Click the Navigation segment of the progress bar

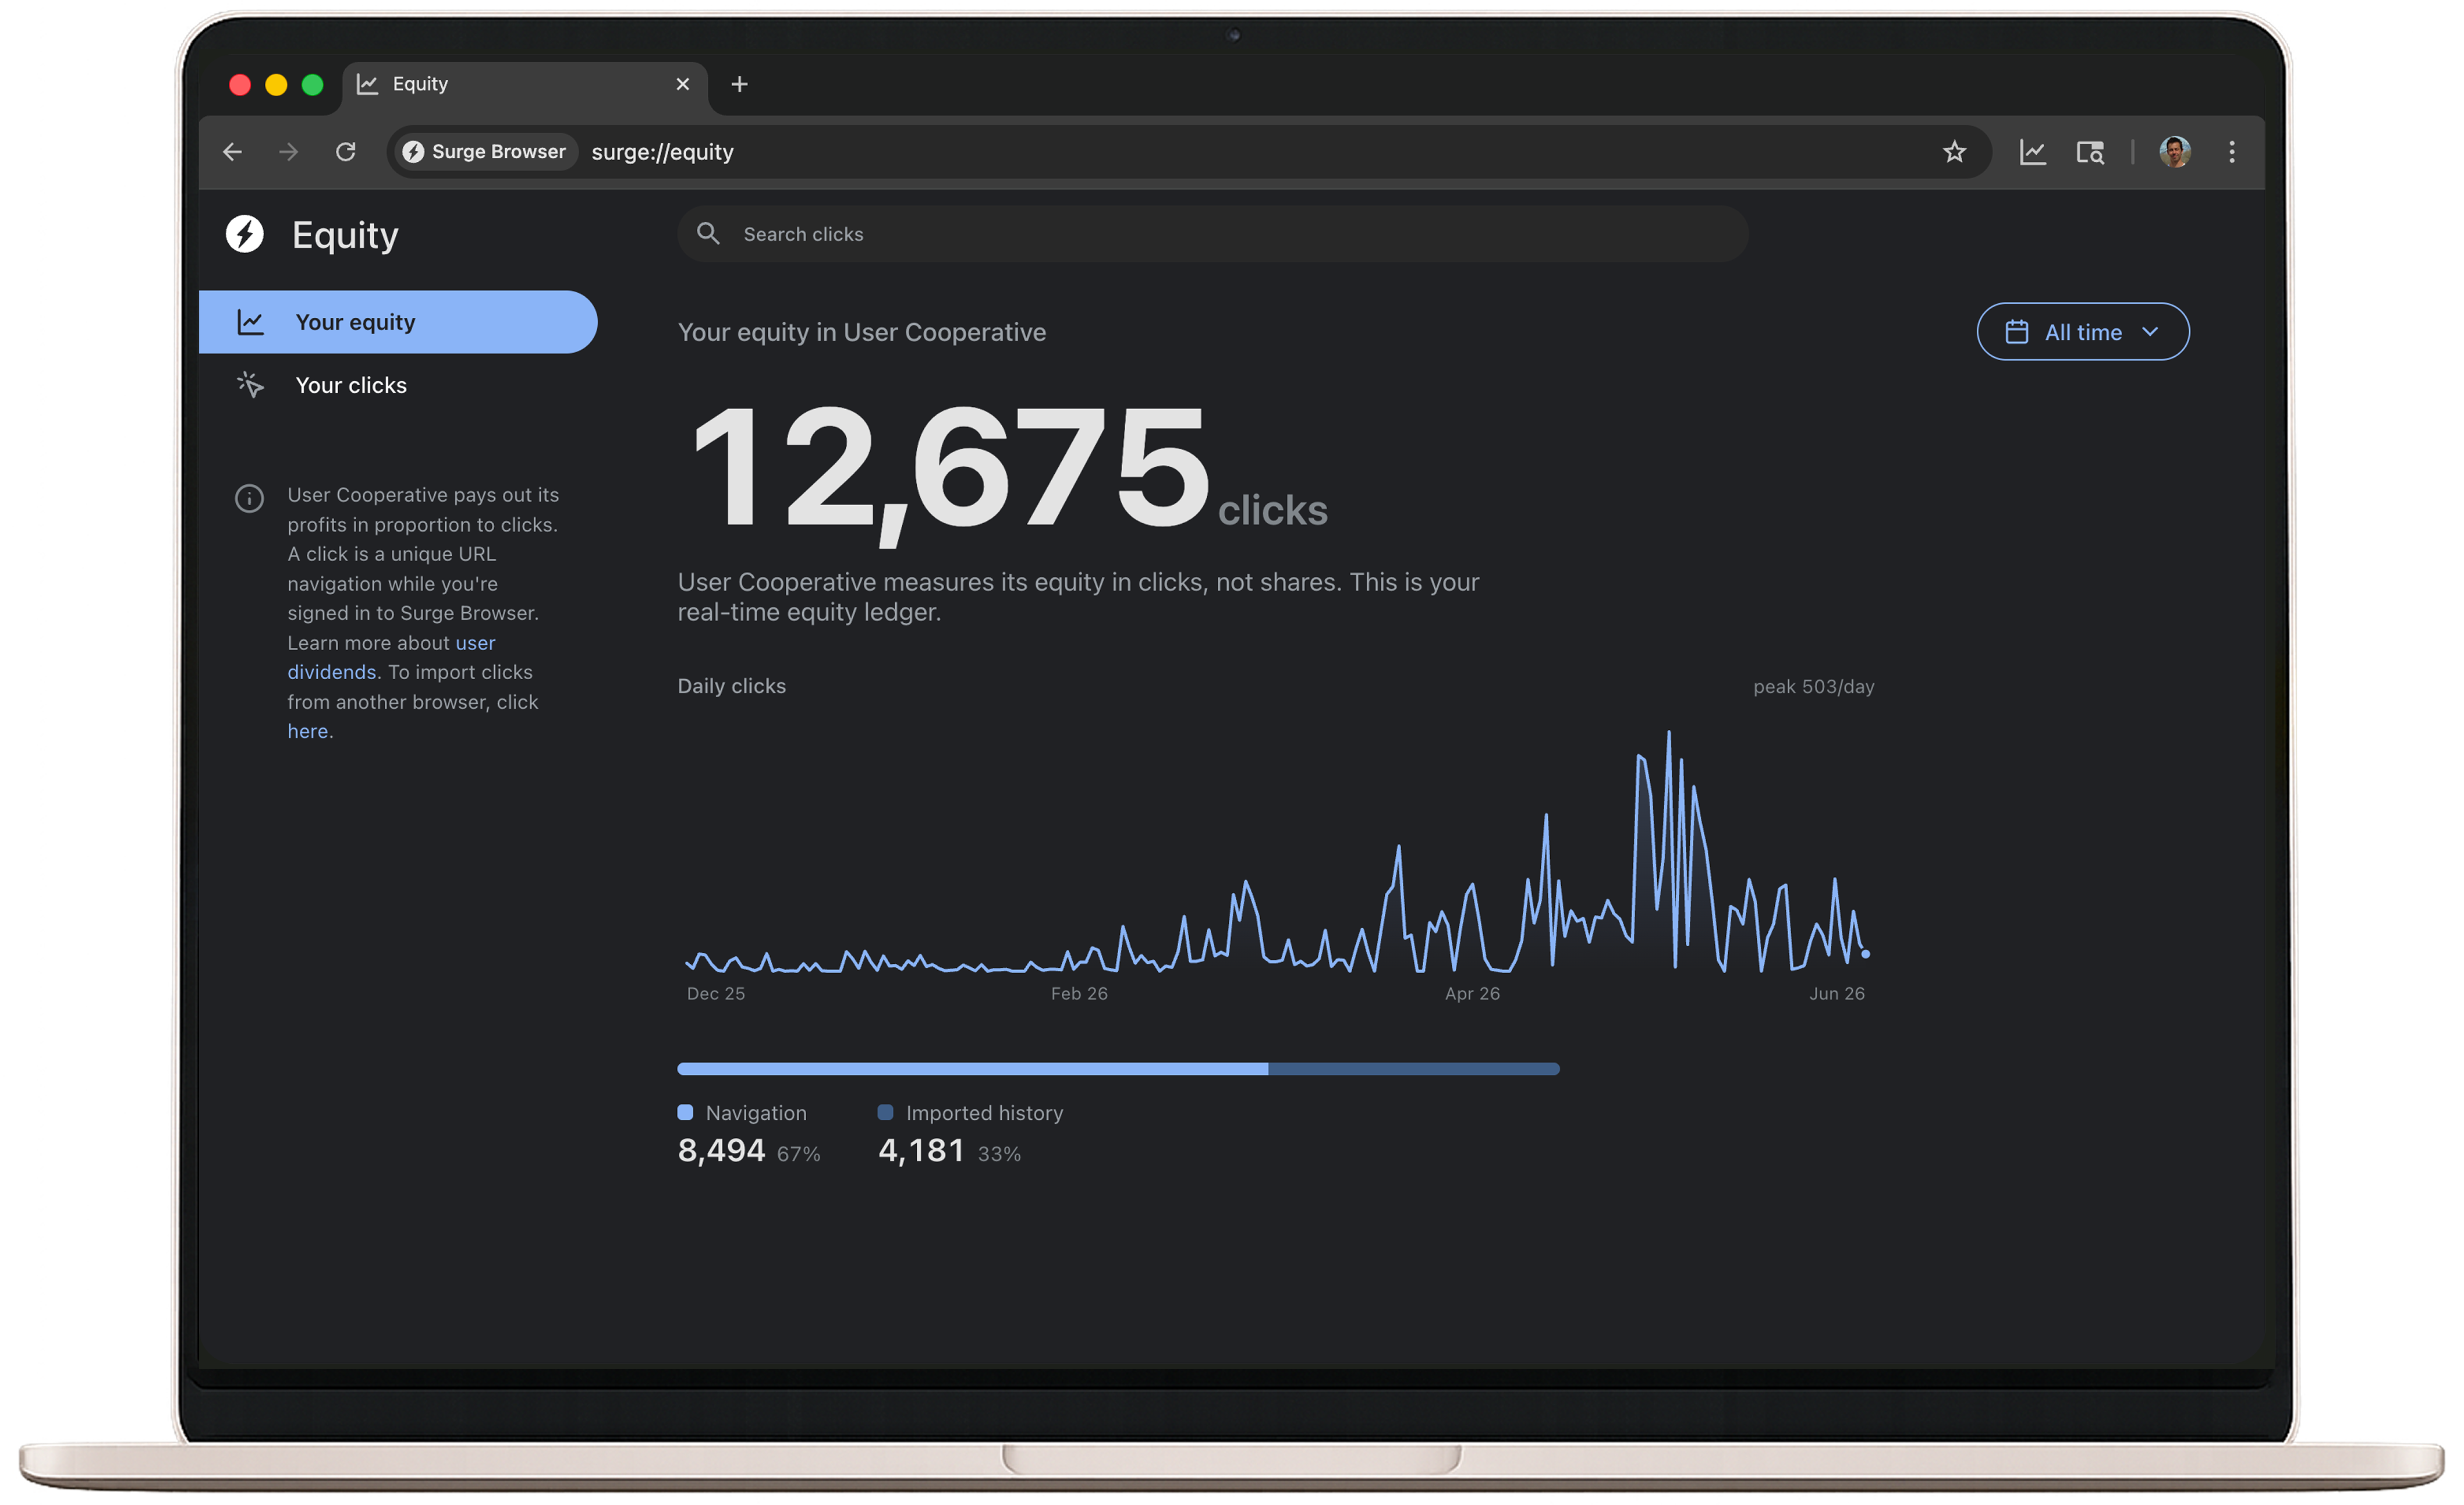(x=973, y=1069)
